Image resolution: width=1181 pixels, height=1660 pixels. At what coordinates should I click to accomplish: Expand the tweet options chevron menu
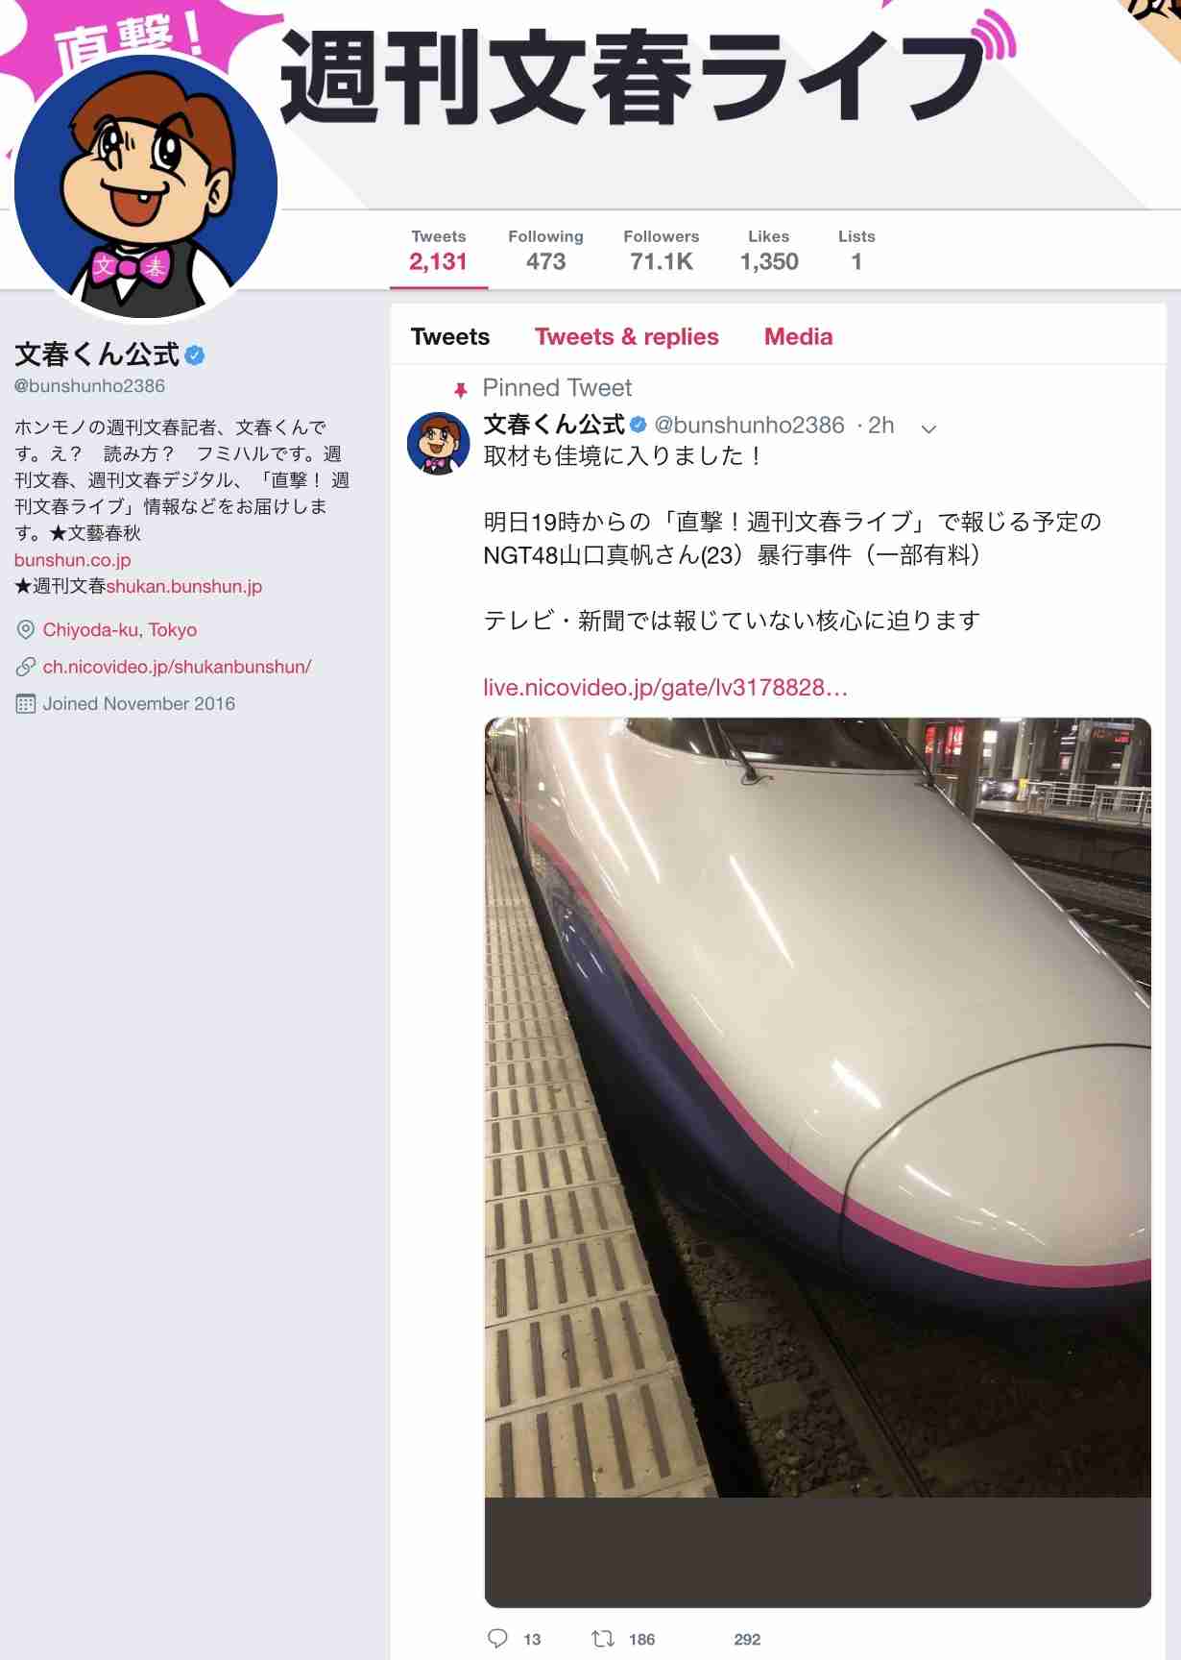click(x=928, y=428)
